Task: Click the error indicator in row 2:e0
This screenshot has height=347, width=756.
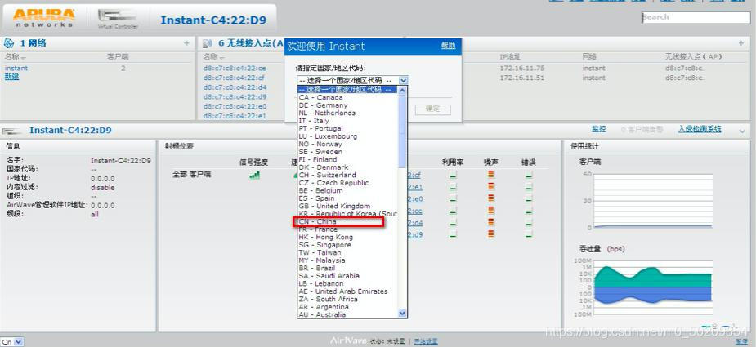Action: point(529,198)
